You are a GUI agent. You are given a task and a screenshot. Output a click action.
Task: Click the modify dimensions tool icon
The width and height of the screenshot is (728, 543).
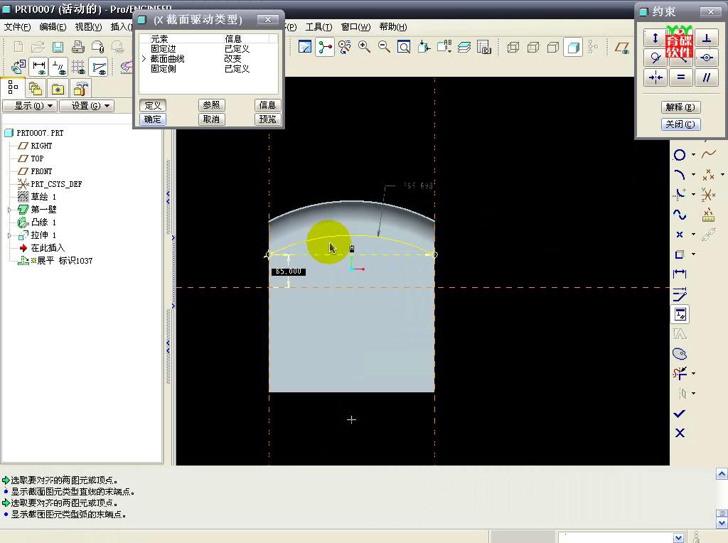tap(679, 294)
